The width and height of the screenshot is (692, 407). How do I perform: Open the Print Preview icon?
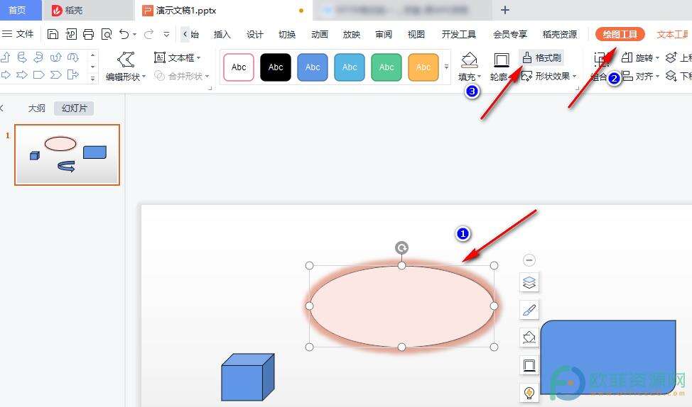pos(107,34)
